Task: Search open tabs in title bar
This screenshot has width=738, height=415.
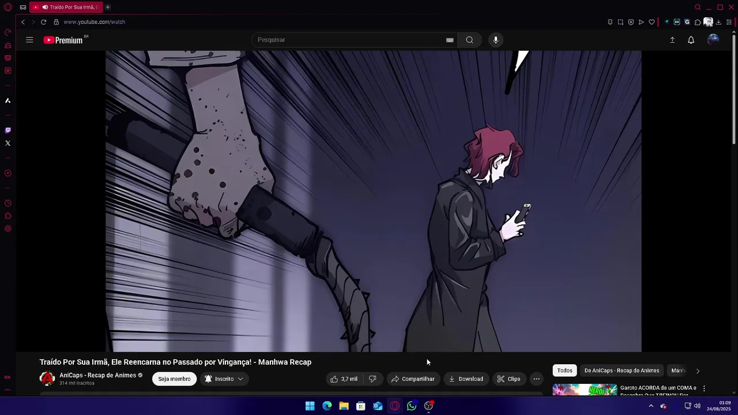Action: (x=698, y=7)
